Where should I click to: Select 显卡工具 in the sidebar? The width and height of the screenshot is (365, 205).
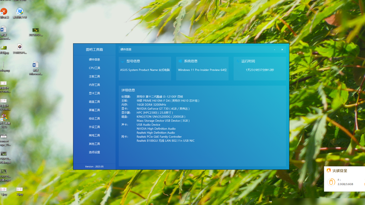[x=94, y=93]
